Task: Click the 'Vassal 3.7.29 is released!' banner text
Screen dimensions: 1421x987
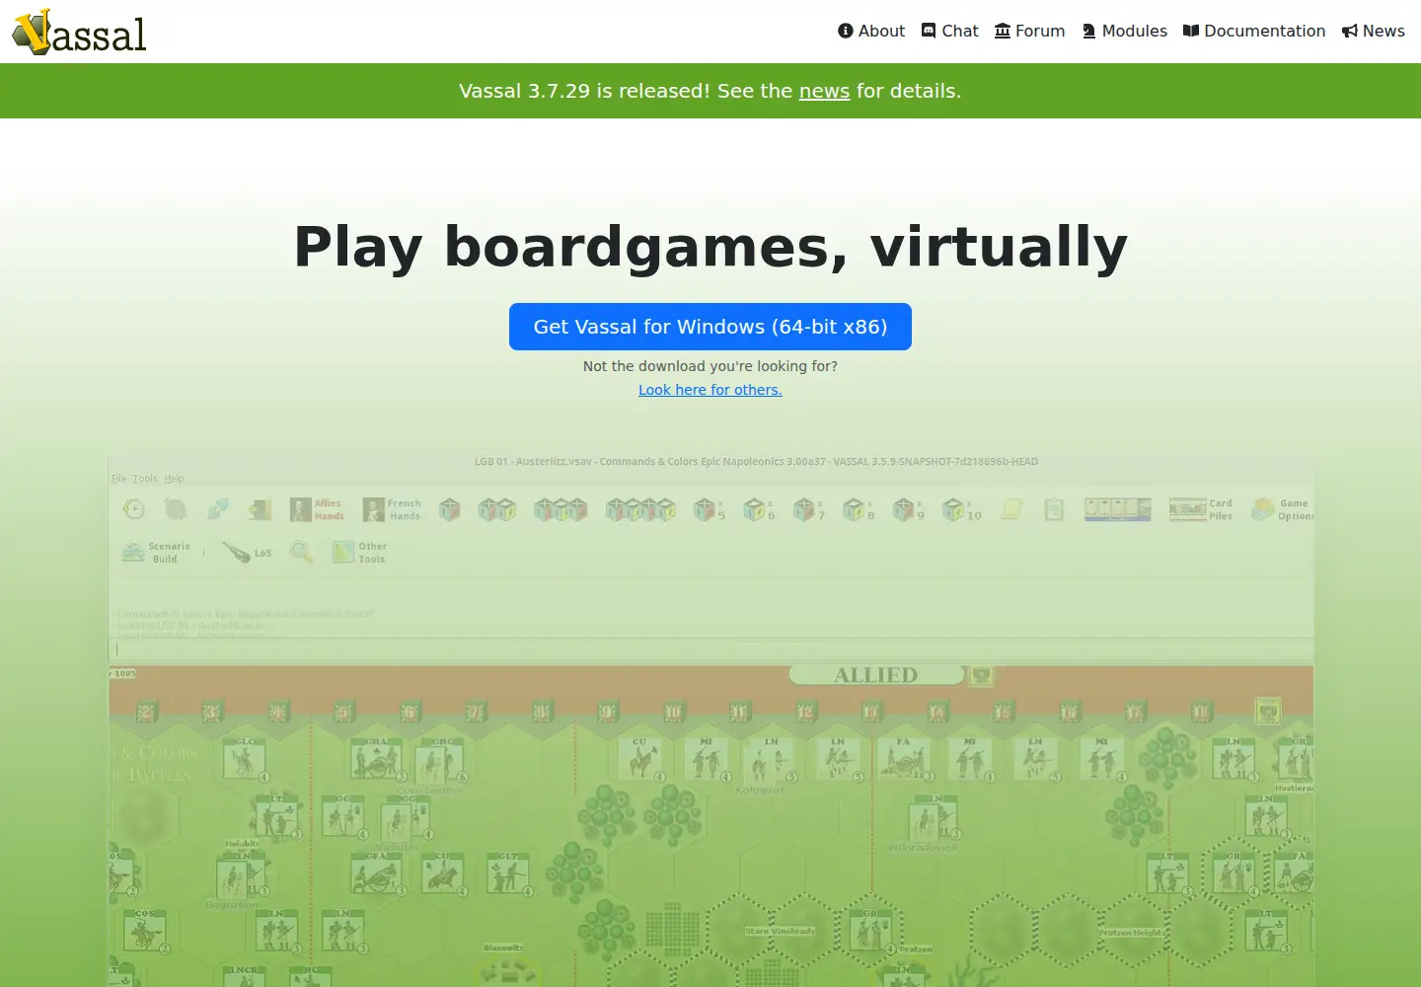Action: tap(584, 91)
